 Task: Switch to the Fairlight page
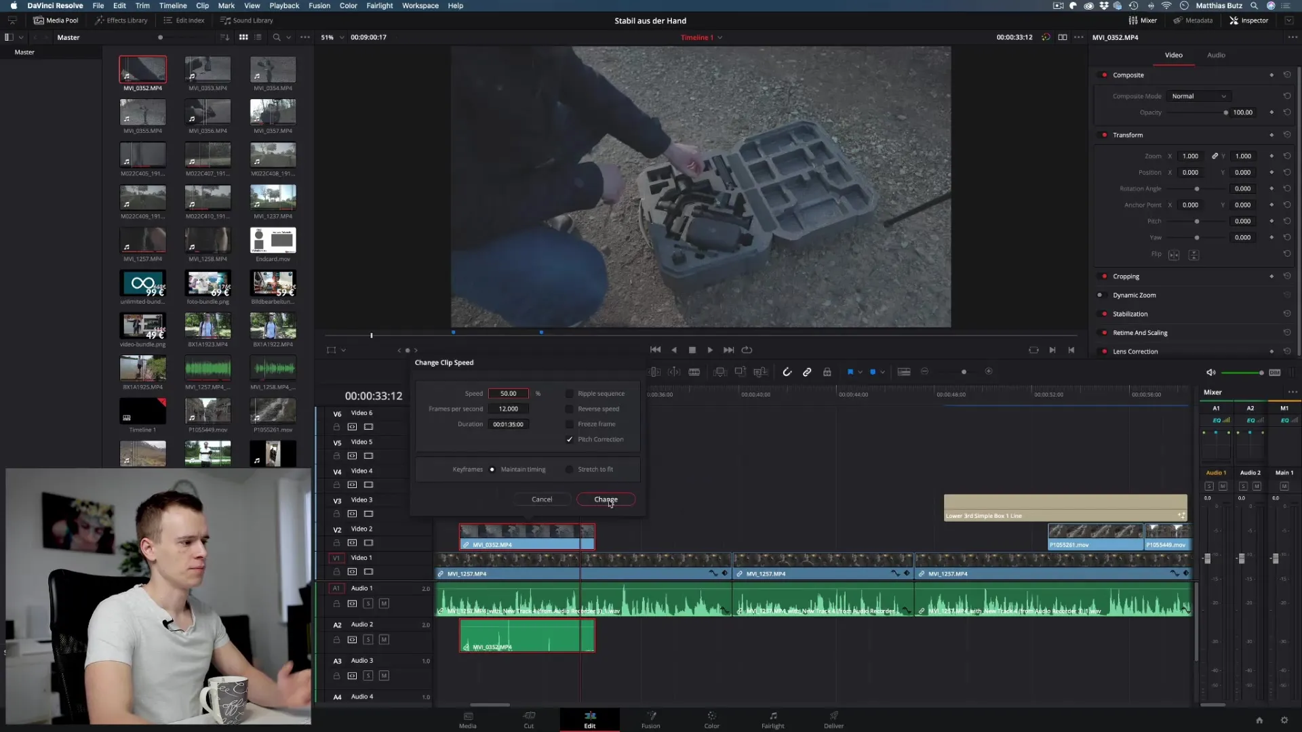point(772,720)
